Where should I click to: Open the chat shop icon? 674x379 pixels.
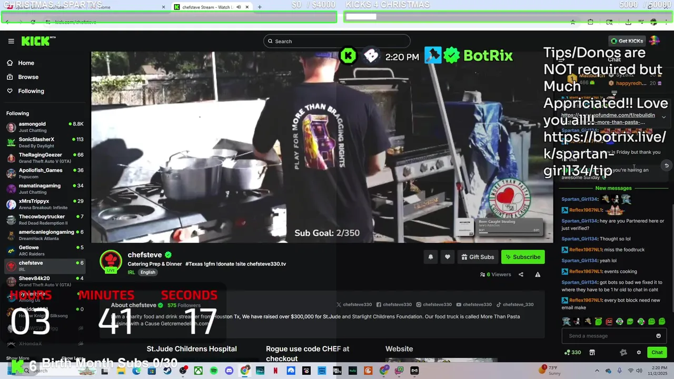(592, 352)
